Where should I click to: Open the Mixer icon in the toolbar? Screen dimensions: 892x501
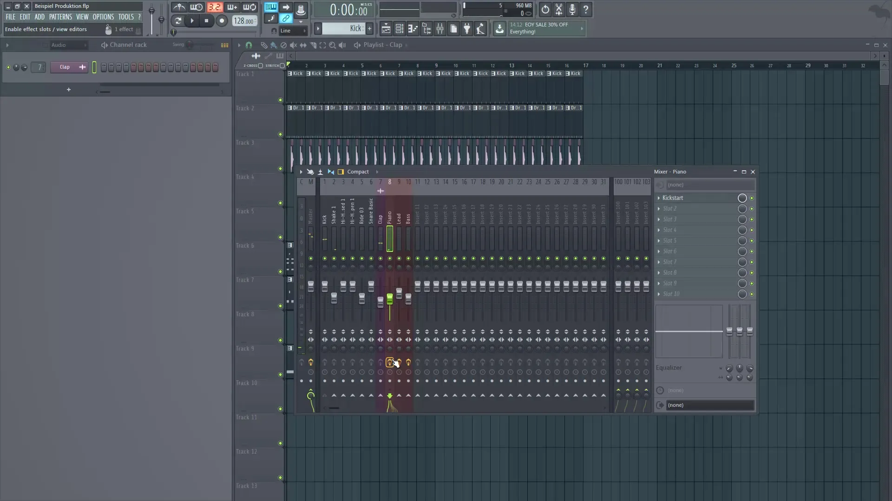440,29
